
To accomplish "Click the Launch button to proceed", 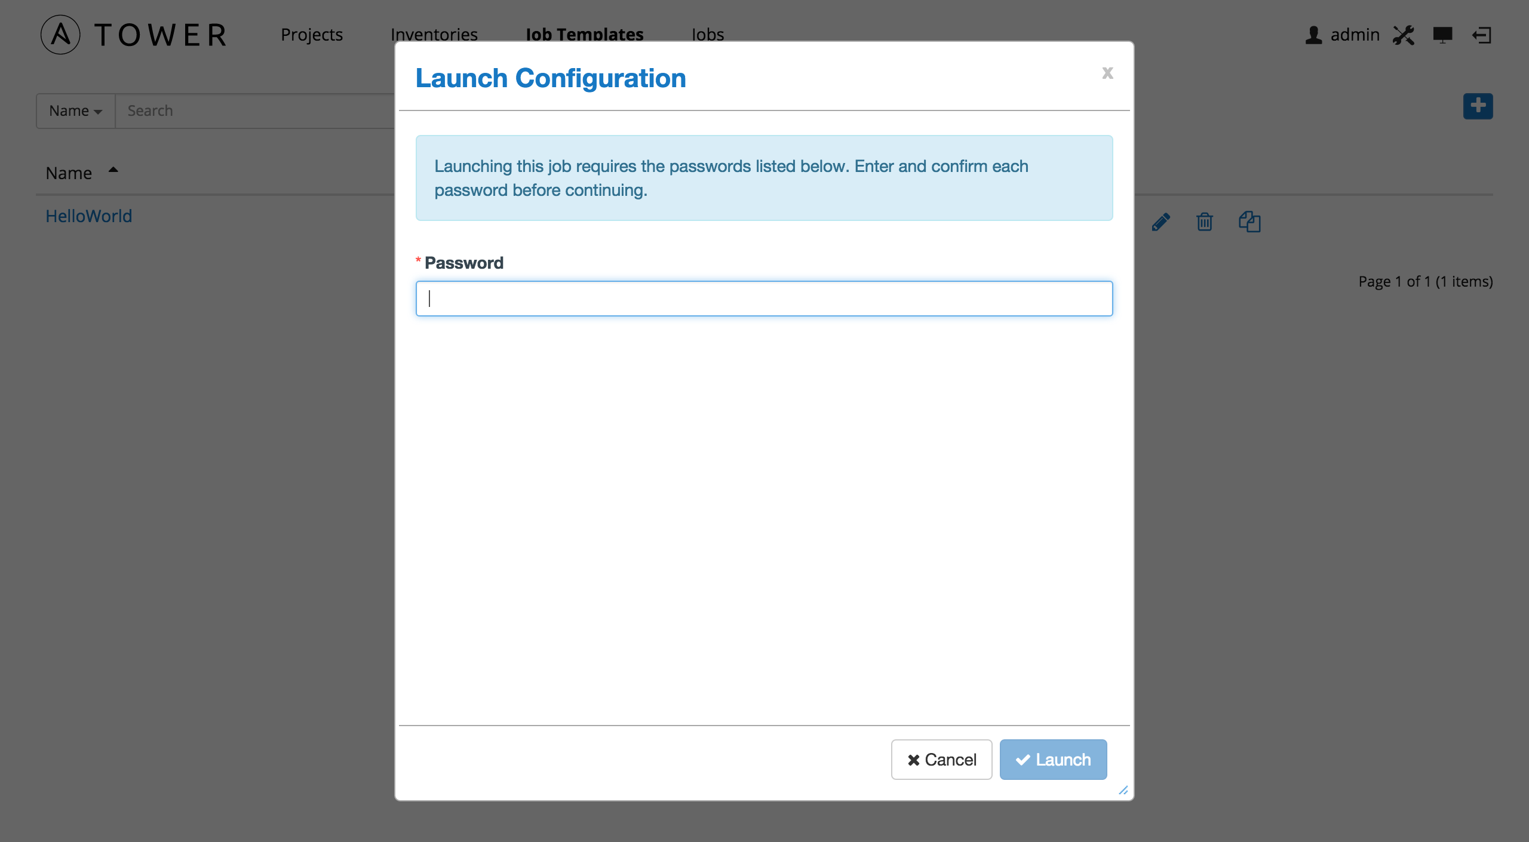I will coord(1053,759).
